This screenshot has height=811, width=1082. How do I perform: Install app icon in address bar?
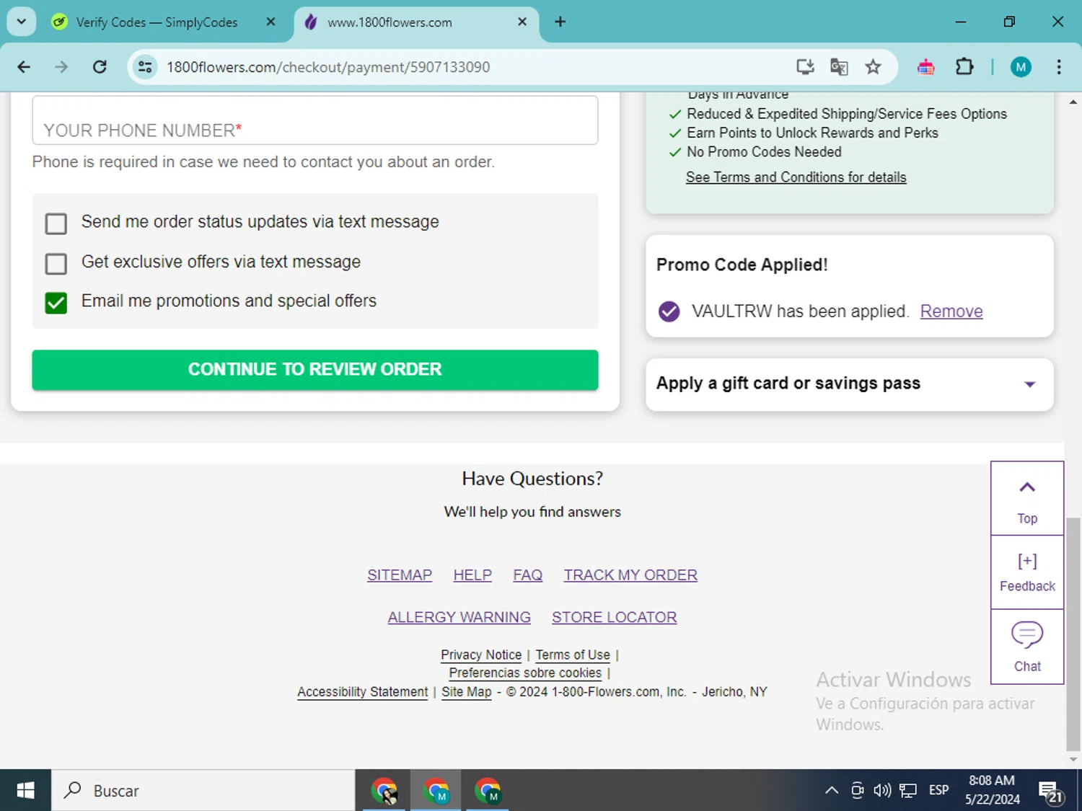pos(805,67)
